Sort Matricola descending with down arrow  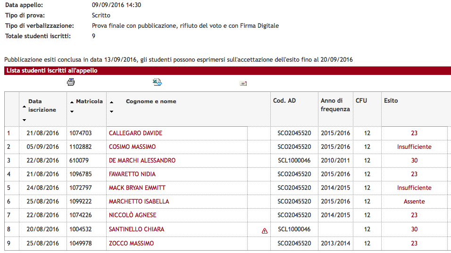point(72,111)
